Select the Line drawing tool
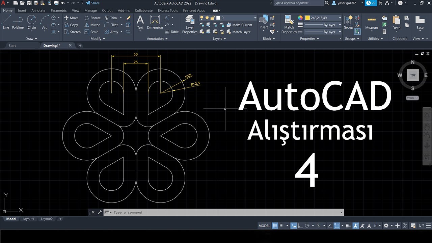Screen dimensions: 432x243 click(x=6, y=22)
